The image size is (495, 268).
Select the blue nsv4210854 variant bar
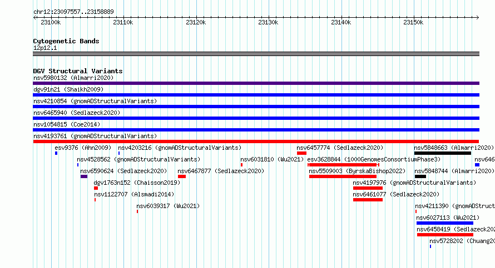coord(256,107)
